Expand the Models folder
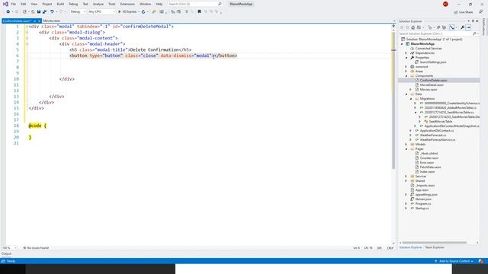This screenshot has height=274, width=488. tap(406, 145)
